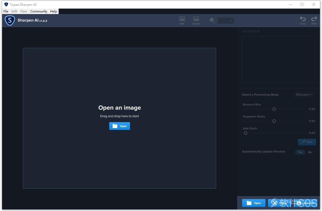Click 'Drag and drop here to start' text

coord(119,116)
